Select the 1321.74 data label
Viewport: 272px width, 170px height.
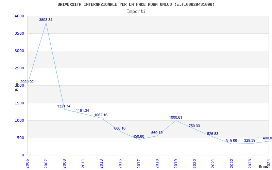point(64,106)
